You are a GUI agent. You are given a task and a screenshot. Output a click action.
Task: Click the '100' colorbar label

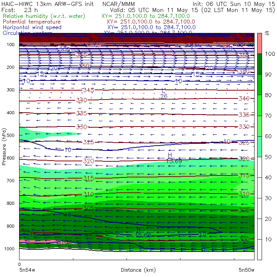coord(270,54)
